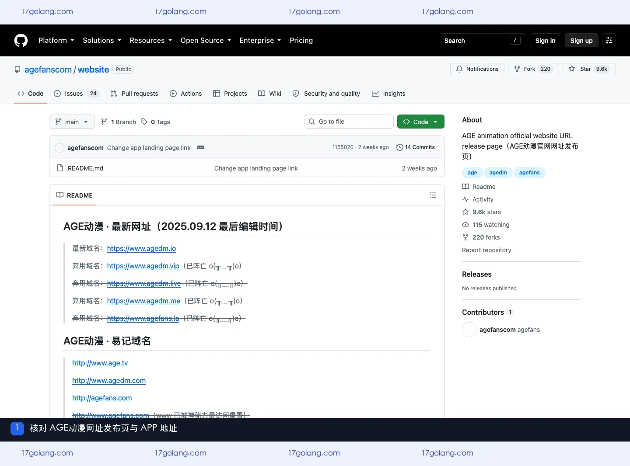Click the agefans topic tag

(x=529, y=173)
